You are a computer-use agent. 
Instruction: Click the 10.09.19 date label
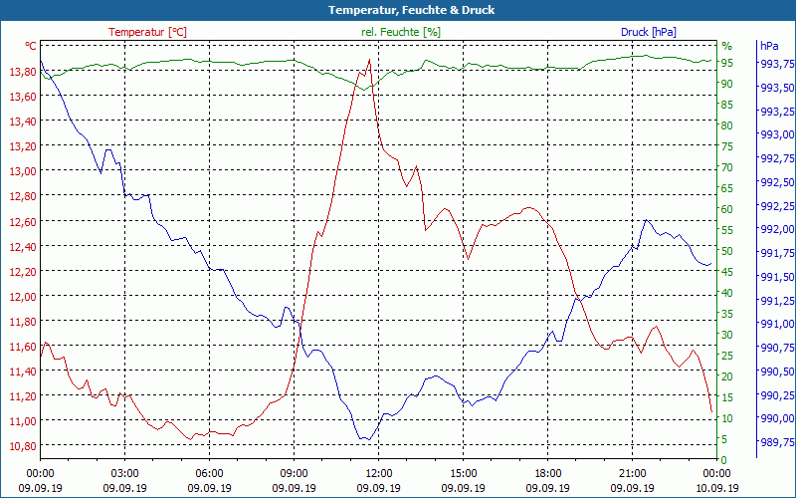click(716, 488)
